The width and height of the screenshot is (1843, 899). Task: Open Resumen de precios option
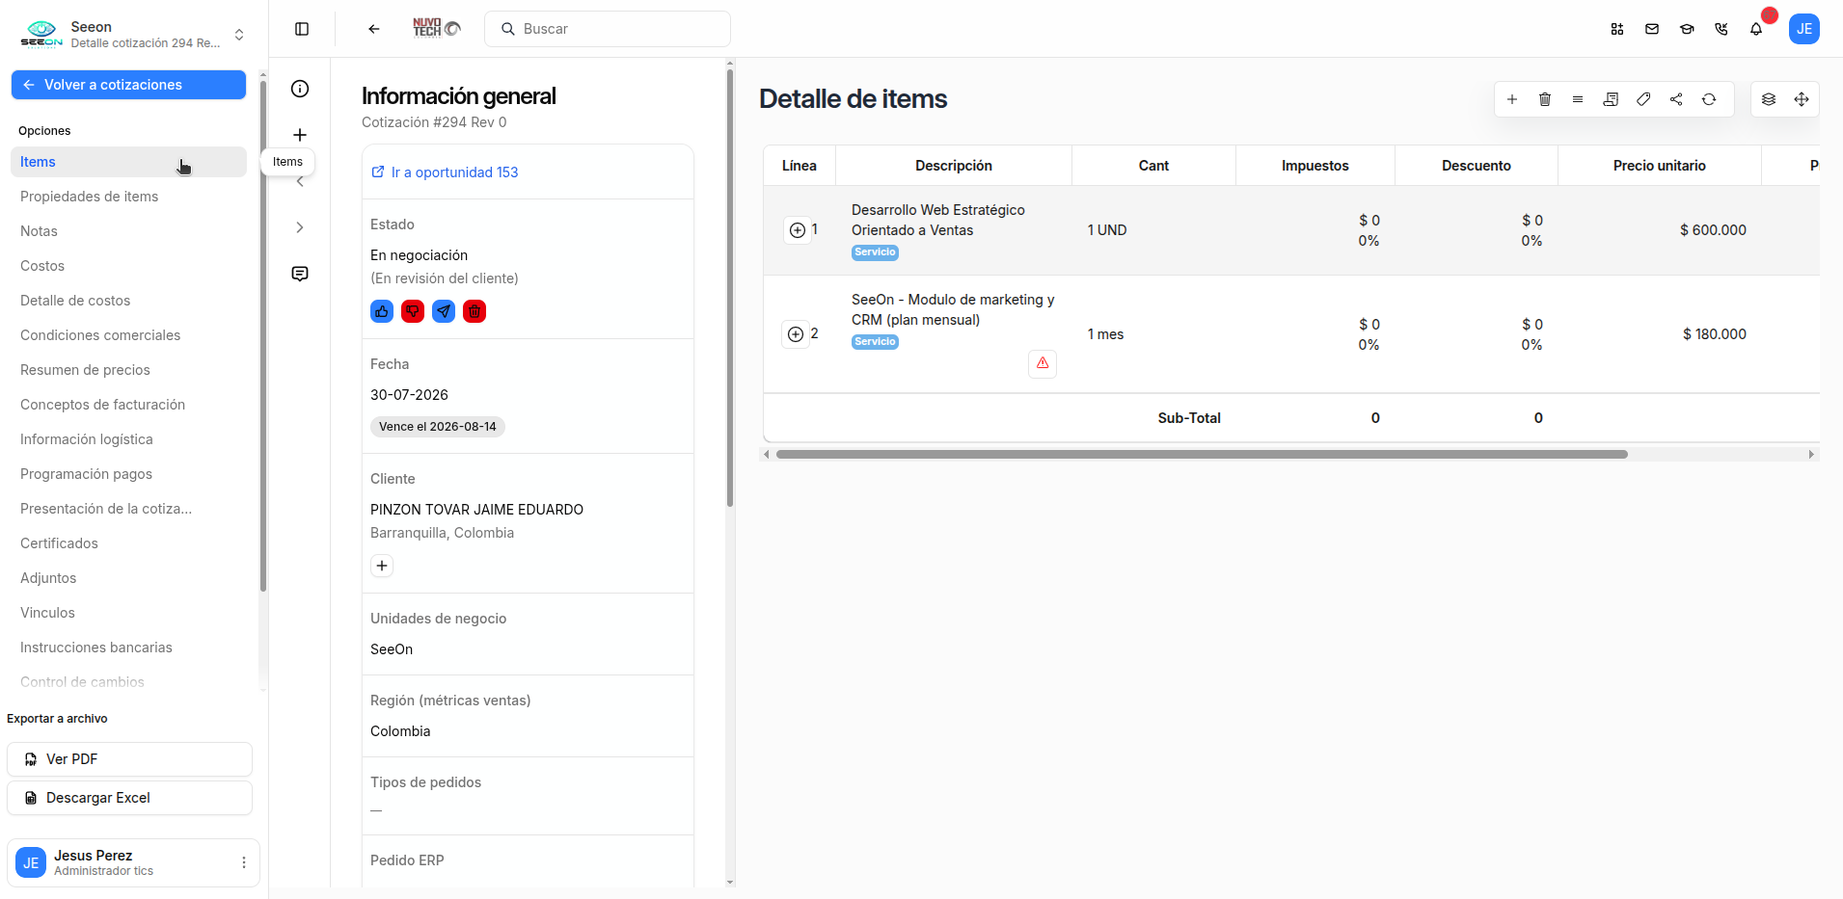[x=128, y=370]
